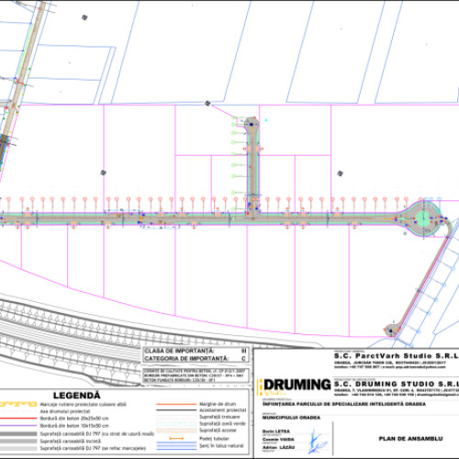Click the cul-de-sac head of the north branch road
Image resolution: width=459 pixels, height=459 pixels.
coord(252,125)
